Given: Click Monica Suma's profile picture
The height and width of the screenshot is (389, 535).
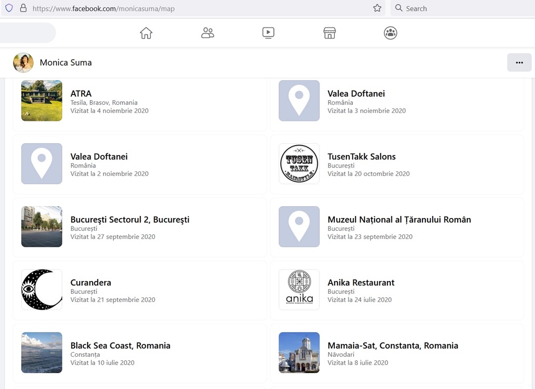Looking at the screenshot, I should pyautogui.click(x=23, y=62).
